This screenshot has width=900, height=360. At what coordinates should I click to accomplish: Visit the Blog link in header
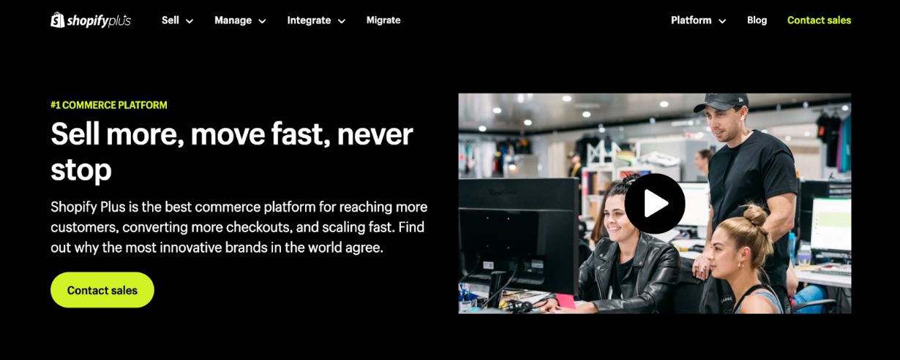(757, 20)
